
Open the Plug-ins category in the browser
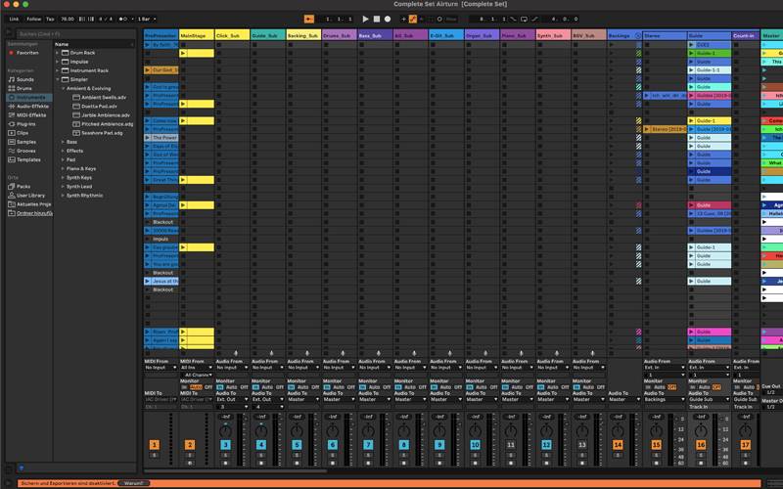click(26, 124)
